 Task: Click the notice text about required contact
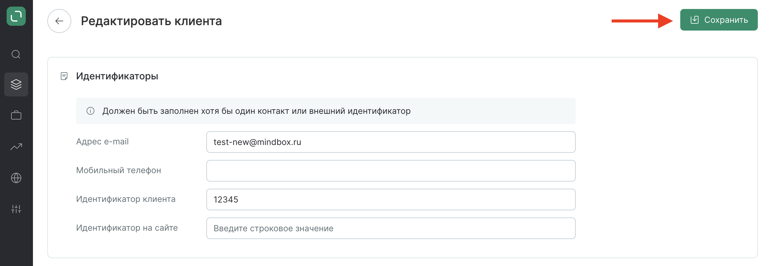point(256,111)
